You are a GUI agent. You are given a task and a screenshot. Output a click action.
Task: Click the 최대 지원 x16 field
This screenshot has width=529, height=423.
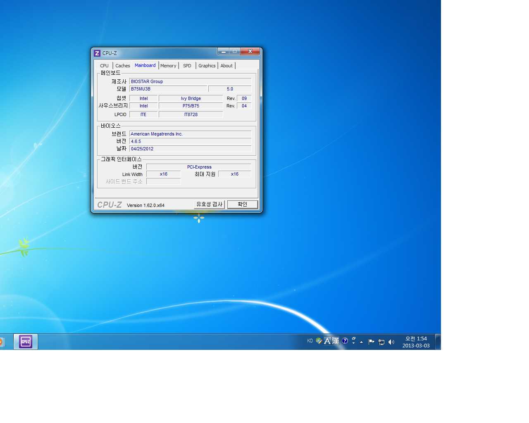(235, 174)
